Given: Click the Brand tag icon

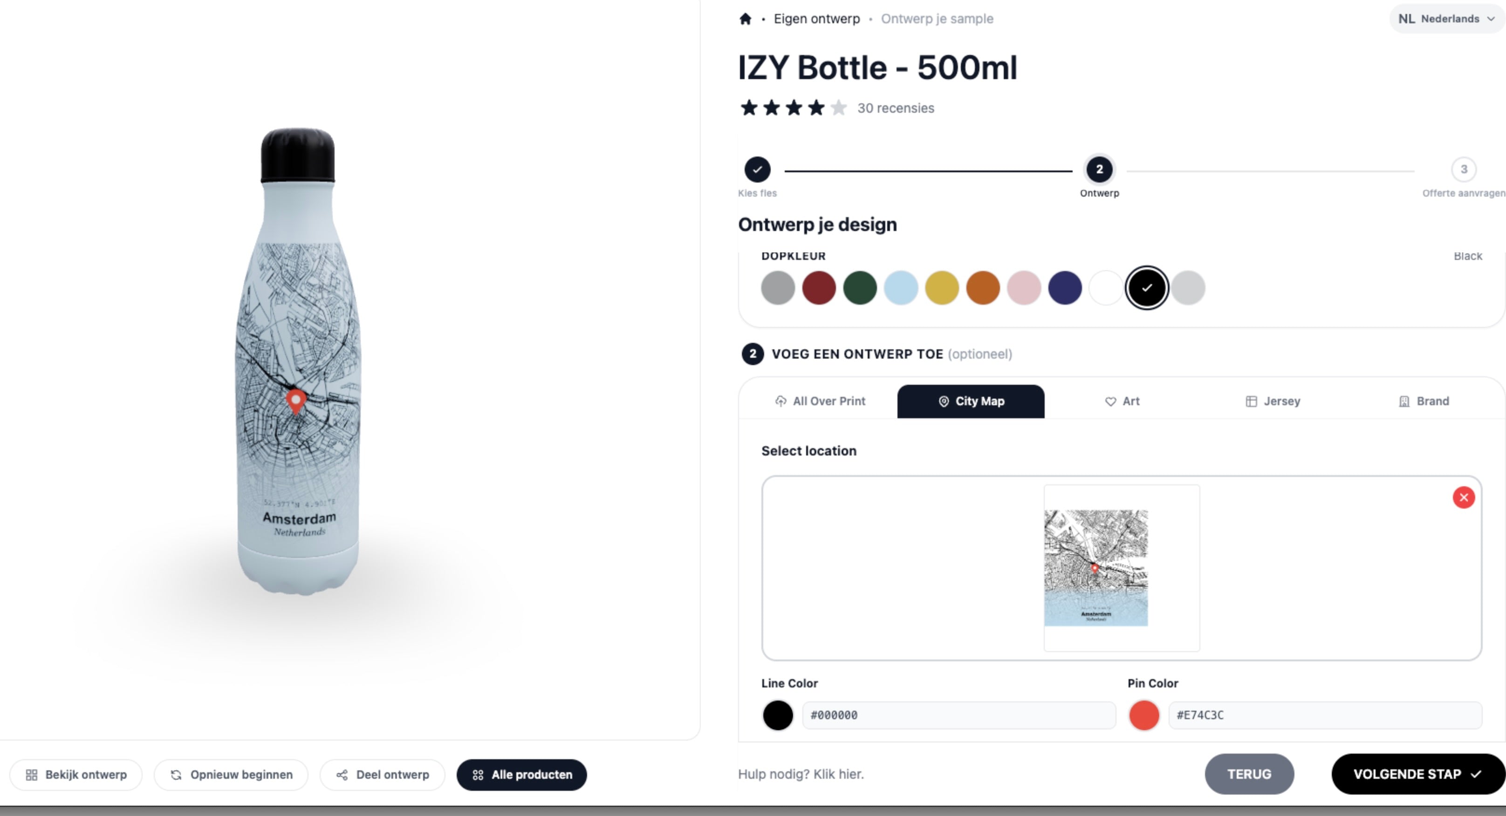Looking at the screenshot, I should (1404, 401).
